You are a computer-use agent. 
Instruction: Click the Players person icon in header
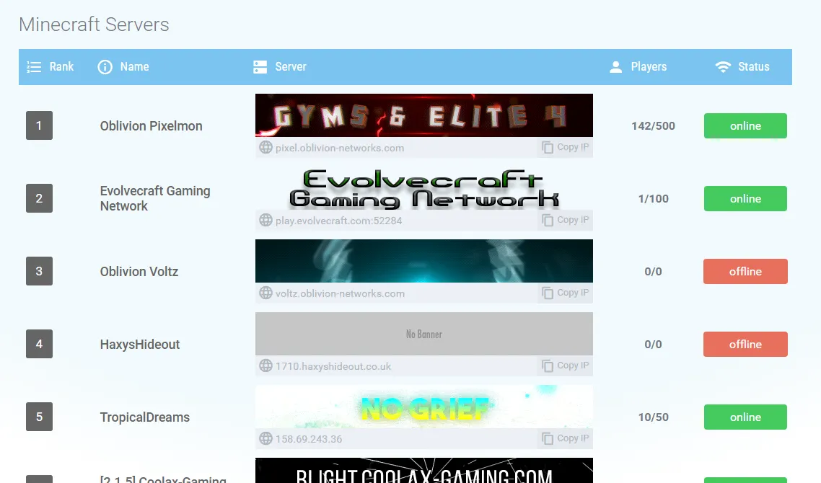point(616,67)
